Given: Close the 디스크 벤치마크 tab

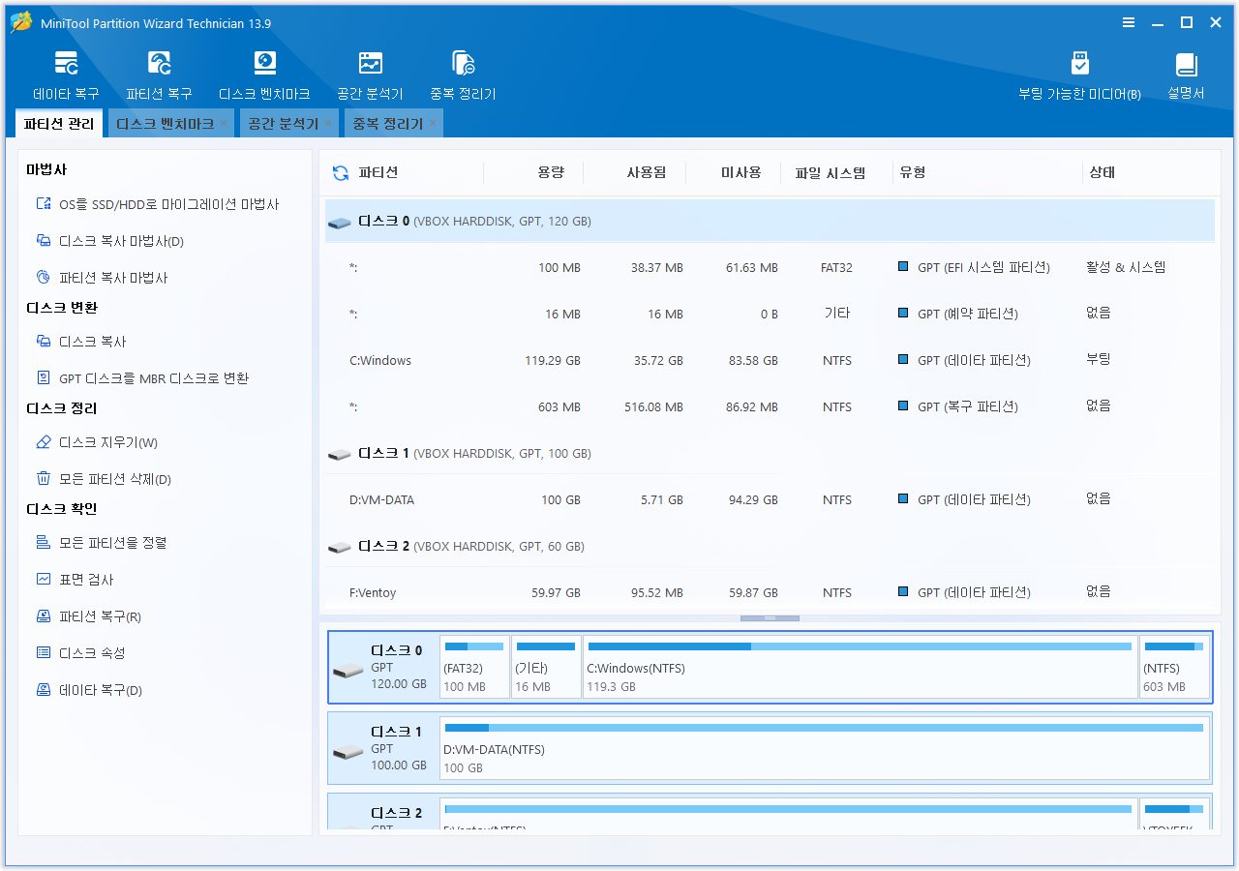Looking at the screenshot, I should (224, 124).
